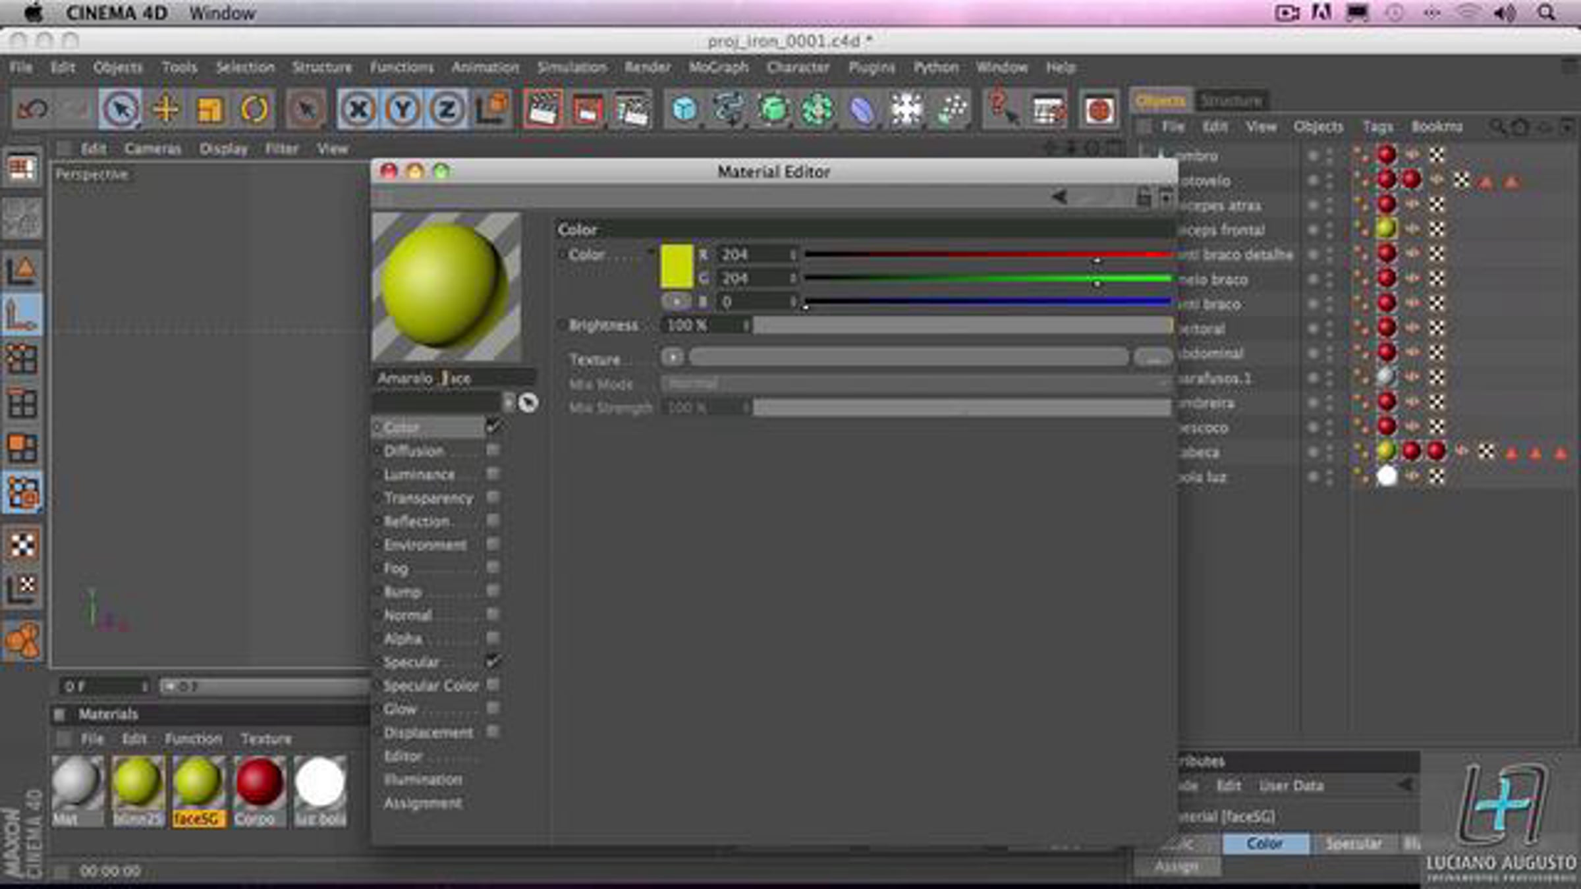Activate the Rotate tool
1581x889 pixels.
254,109
